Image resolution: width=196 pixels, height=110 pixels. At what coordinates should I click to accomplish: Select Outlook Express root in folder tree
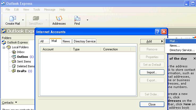click(17, 42)
